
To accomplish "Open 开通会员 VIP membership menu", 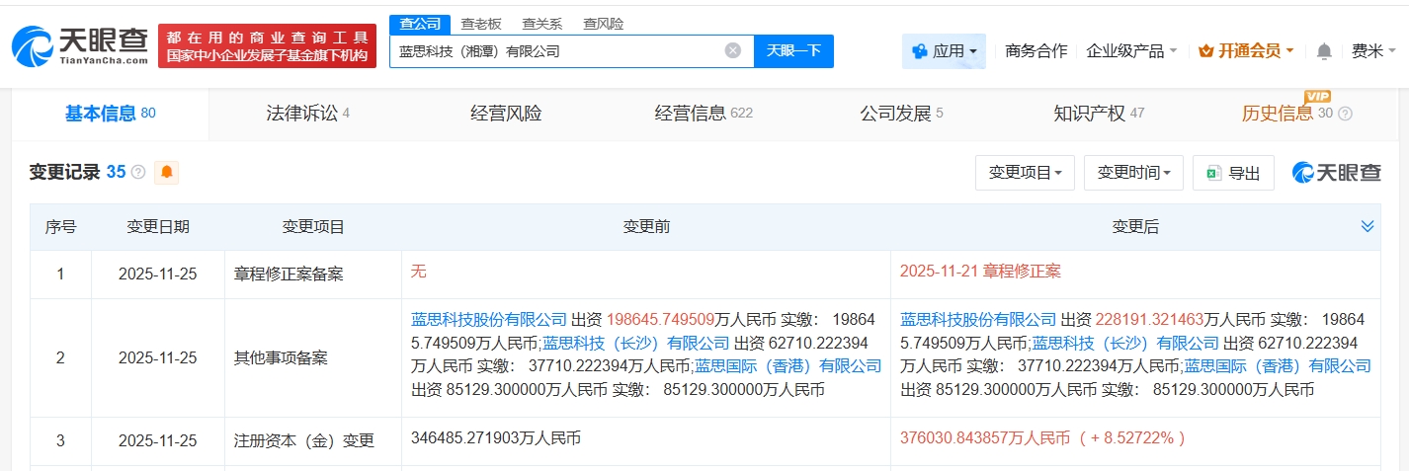I will click(x=1245, y=51).
